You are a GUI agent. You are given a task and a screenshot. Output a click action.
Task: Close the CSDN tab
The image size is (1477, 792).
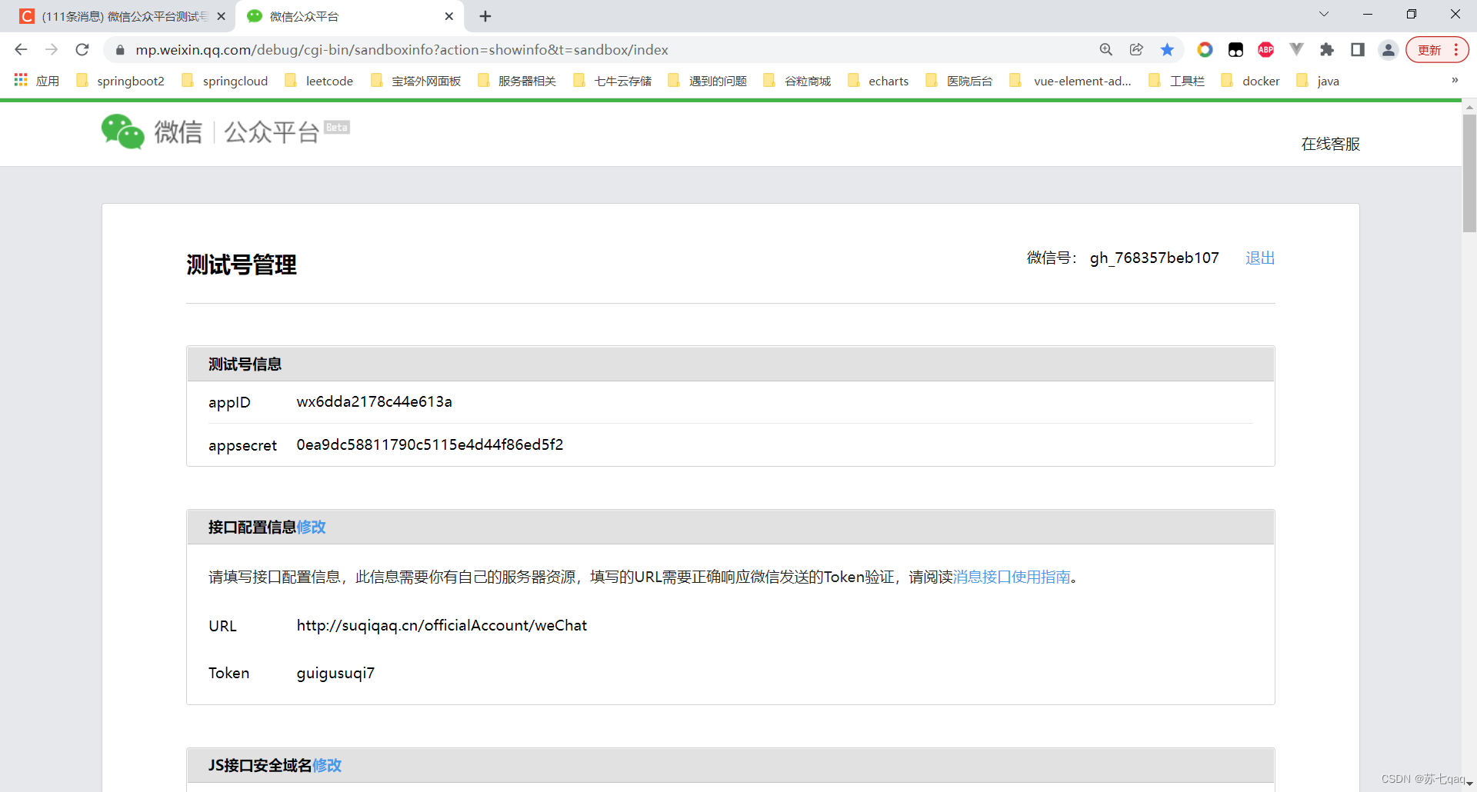(x=221, y=16)
